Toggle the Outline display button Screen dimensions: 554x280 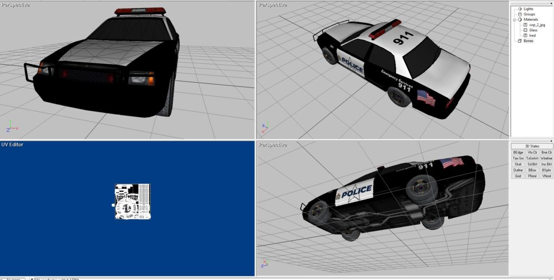click(518, 170)
